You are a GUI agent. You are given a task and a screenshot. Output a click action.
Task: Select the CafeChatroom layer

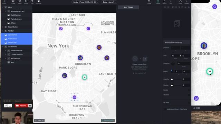[x=17, y=15]
